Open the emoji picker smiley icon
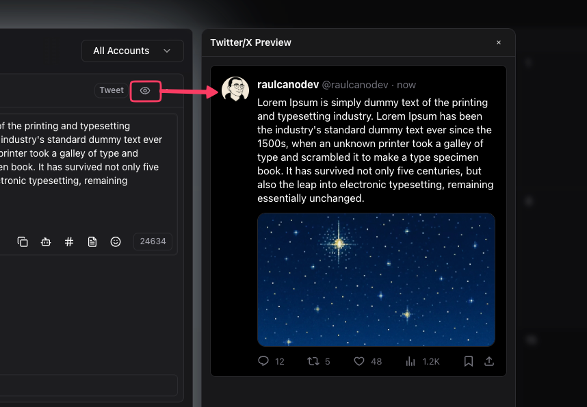The height and width of the screenshot is (407, 587). [x=116, y=242]
